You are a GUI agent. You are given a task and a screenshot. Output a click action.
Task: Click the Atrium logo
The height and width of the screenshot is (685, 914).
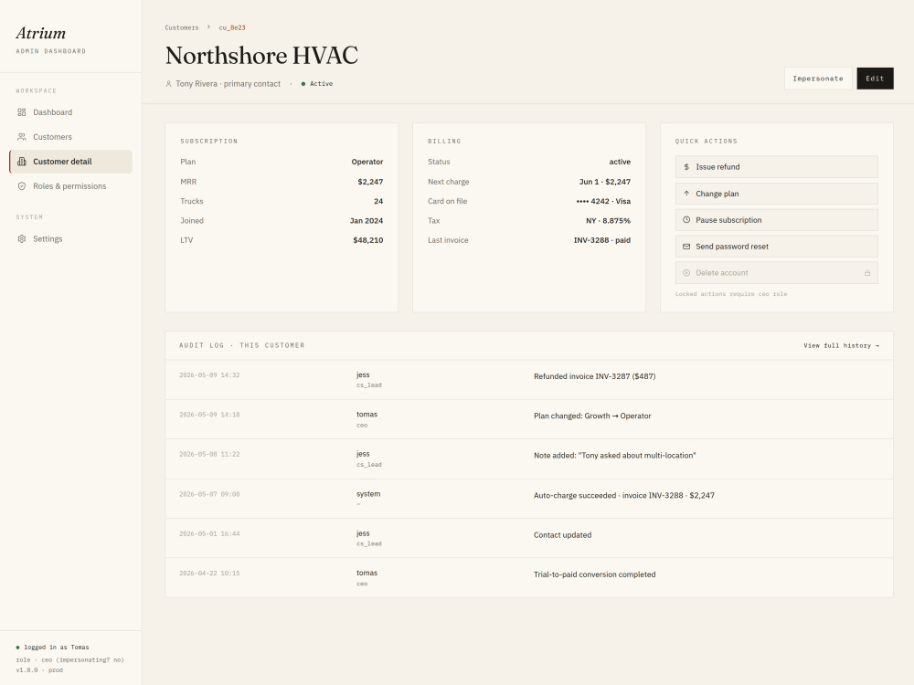(41, 33)
